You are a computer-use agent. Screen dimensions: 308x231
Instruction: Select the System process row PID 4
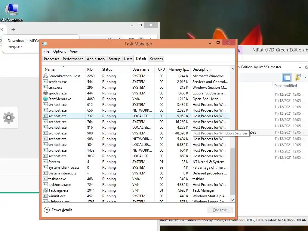(x=136, y=162)
